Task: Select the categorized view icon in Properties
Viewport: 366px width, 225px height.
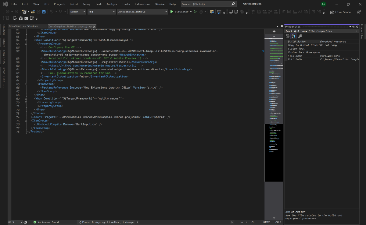Action: click(287, 36)
